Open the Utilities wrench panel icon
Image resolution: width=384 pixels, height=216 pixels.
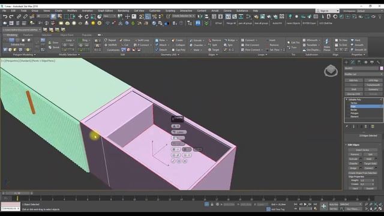click(379, 62)
